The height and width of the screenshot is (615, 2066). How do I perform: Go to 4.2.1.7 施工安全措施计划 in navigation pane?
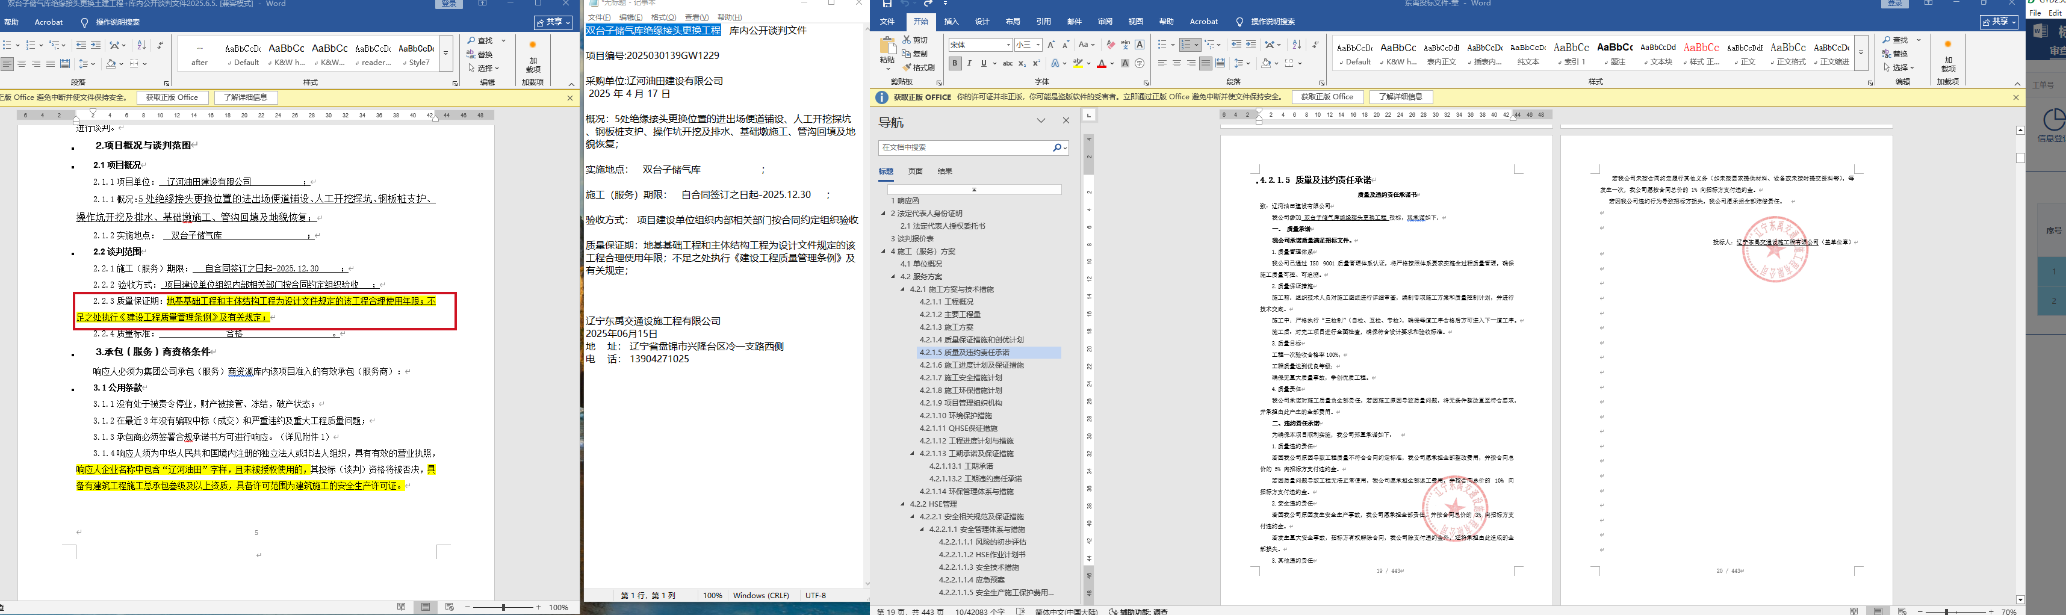[x=961, y=378]
